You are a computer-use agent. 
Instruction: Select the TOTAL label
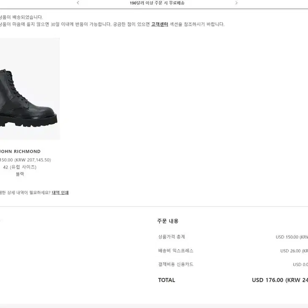pyautogui.click(x=167, y=280)
